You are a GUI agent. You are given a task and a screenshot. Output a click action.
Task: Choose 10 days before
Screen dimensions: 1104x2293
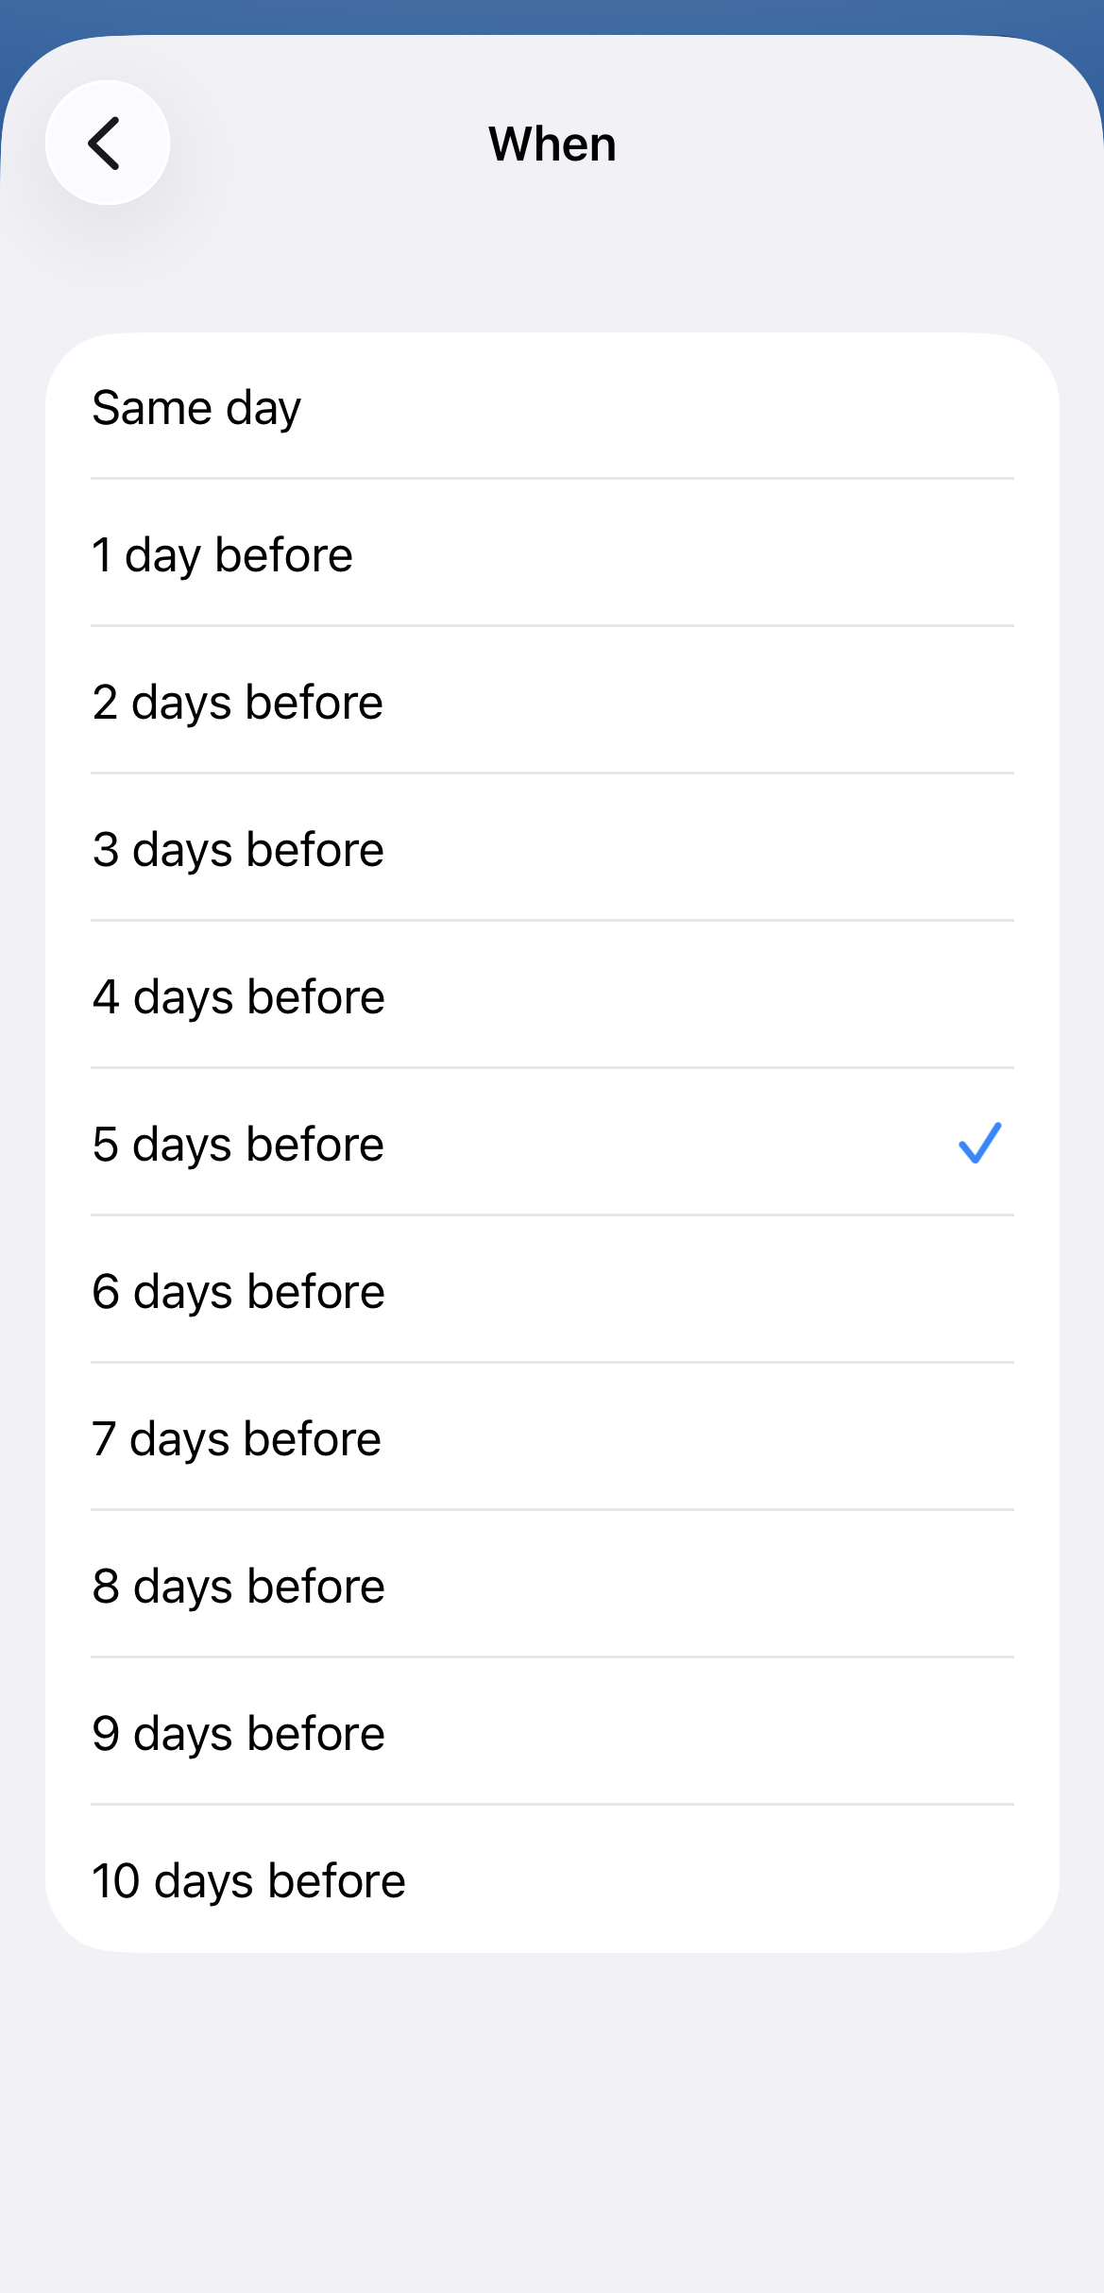pyautogui.click(x=552, y=1879)
